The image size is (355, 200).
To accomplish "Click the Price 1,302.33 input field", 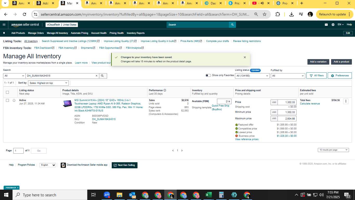I will (x=287, y=102).
